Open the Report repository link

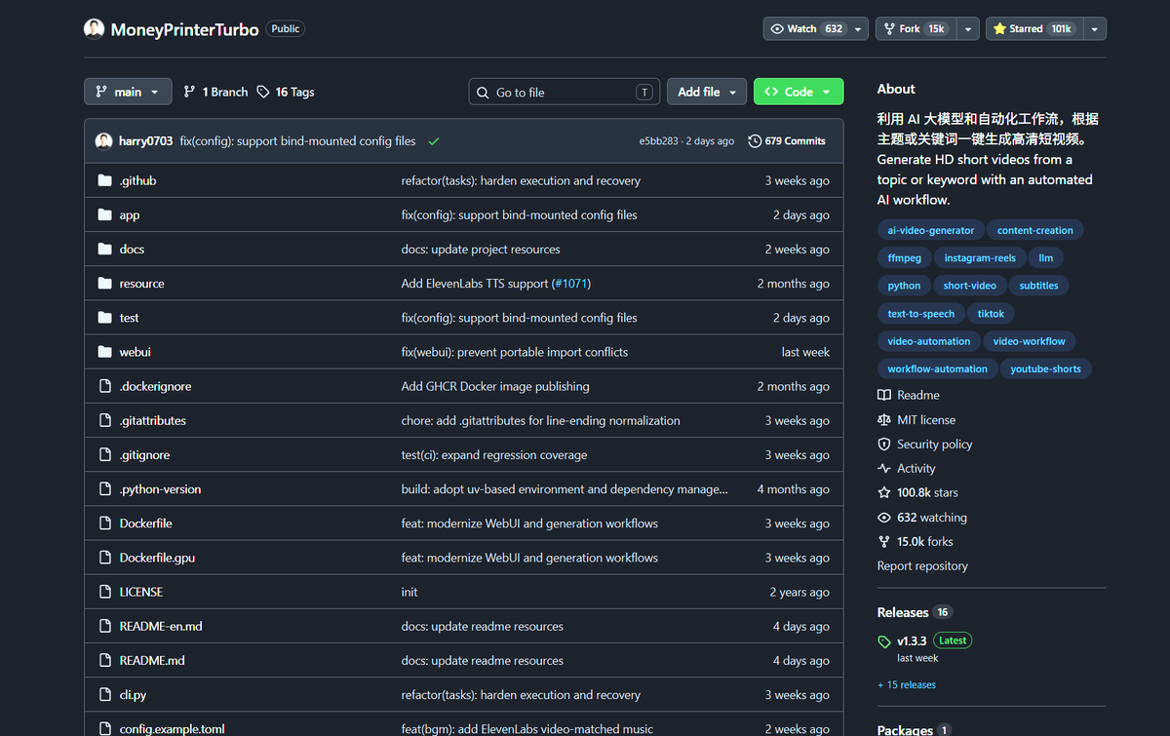922,566
